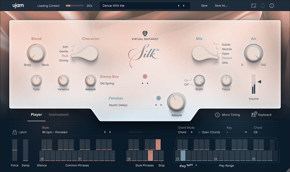Image resolution: width=290 pixels, height=172 pixels.
Task: Select next preset arrow beside Dance With Me
Action: (184, 6)
